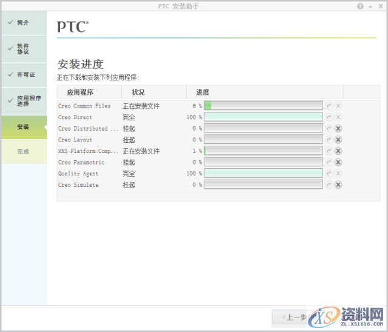
Task: Select the Creo Direct row name
Action: pyautogui.click(x=75, y=117)
